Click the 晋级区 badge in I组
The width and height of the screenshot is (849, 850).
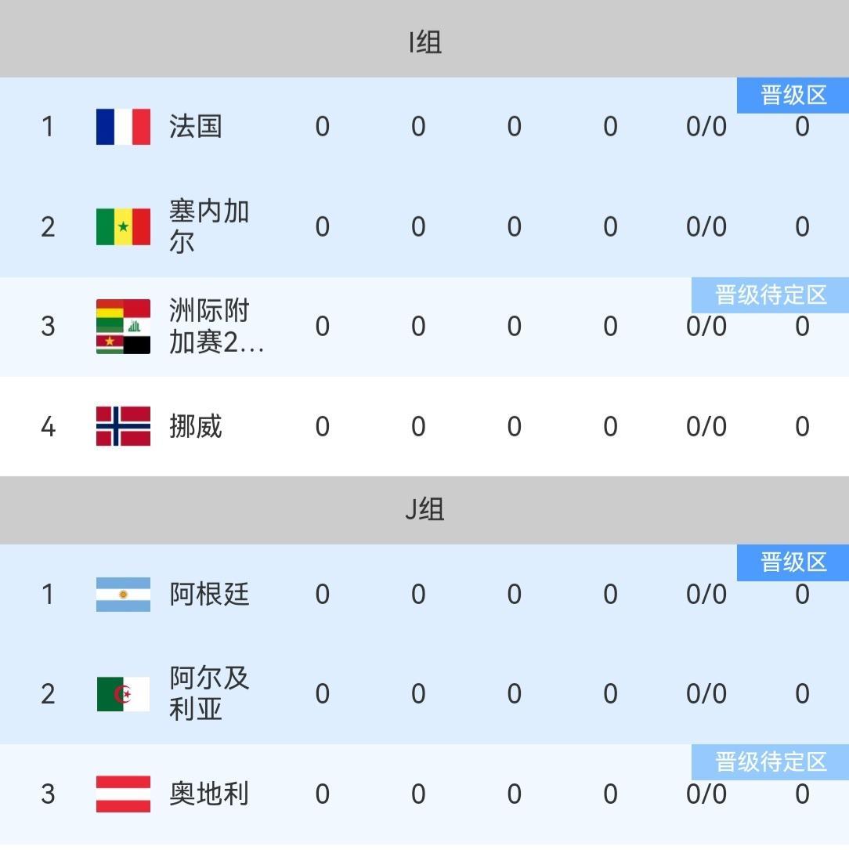[793, 96]
